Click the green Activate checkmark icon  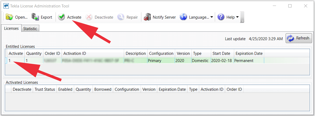[x=61, y=17]
